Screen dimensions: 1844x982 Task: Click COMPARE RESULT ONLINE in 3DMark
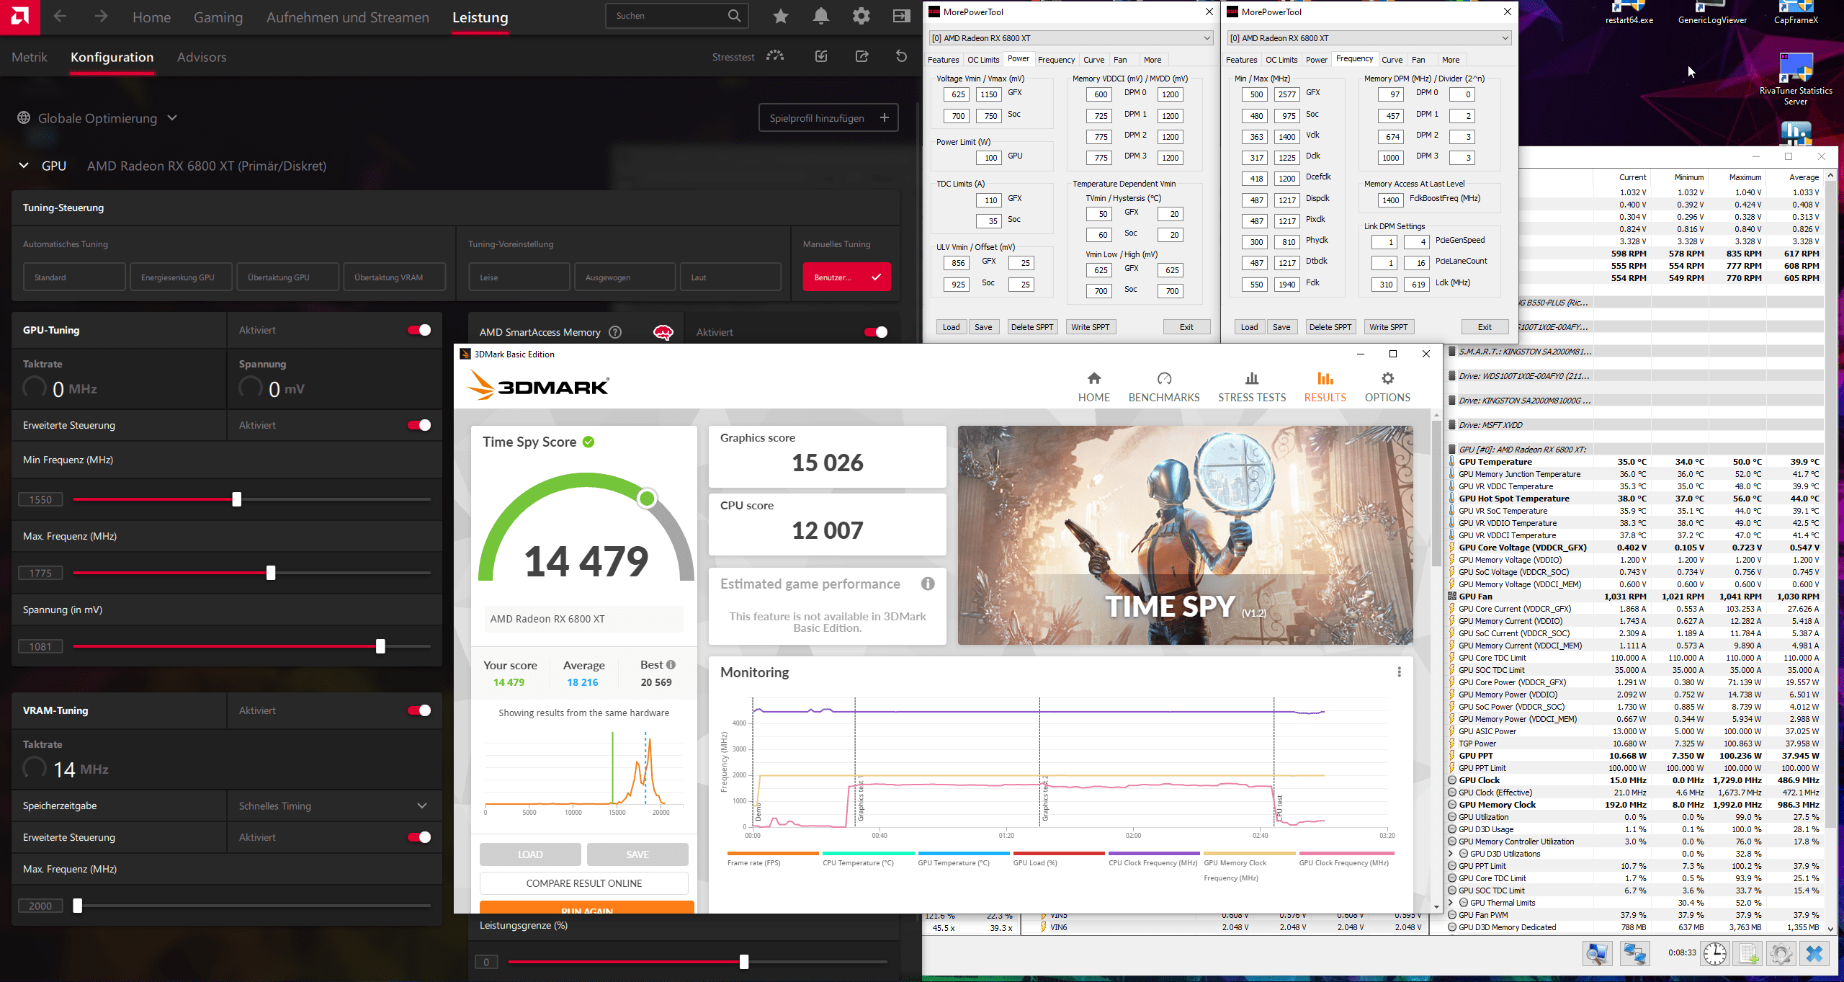584,883
